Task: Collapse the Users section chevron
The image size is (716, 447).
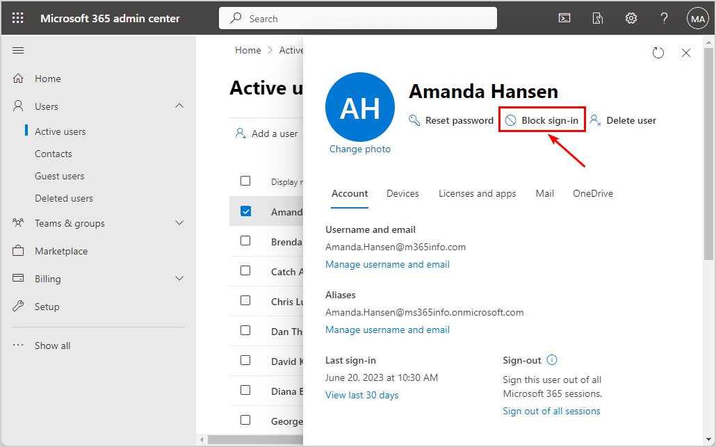Action: [179, 106]
